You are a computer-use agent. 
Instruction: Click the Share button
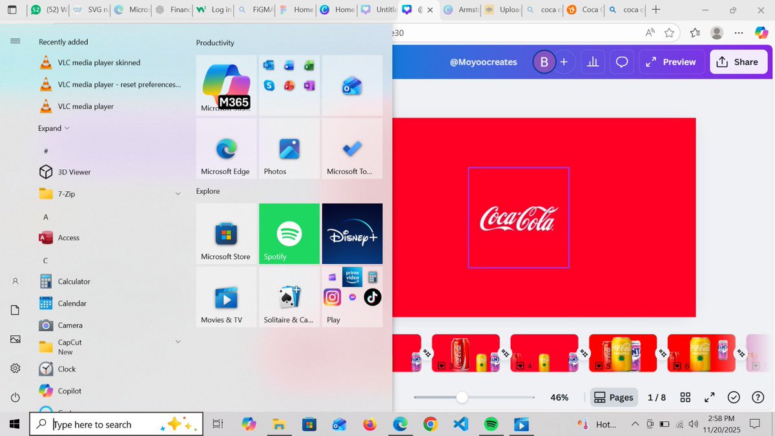tap(738, 61)
